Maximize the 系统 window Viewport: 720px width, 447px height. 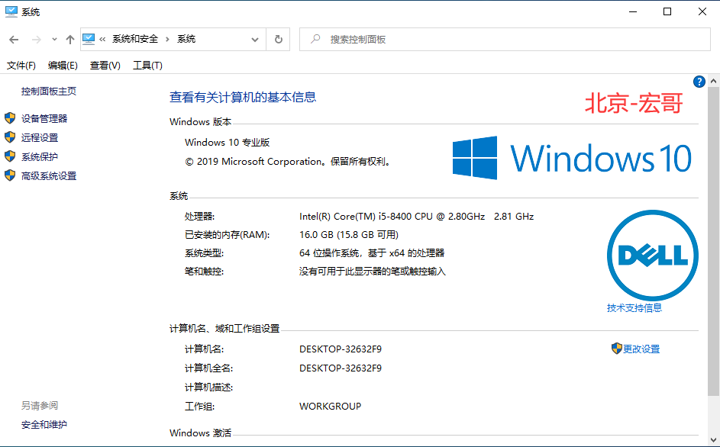[x=667, y=11]
